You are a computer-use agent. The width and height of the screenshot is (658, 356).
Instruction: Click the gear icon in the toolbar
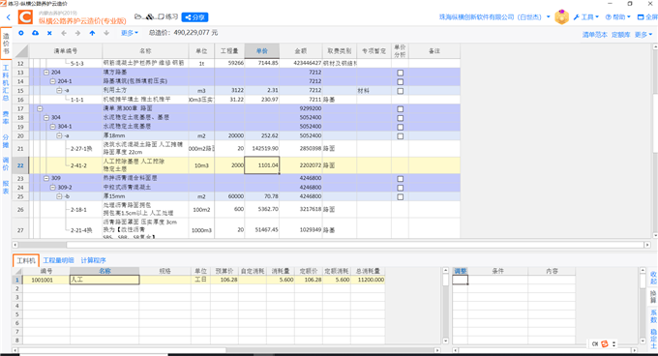(x=21, y=33)
